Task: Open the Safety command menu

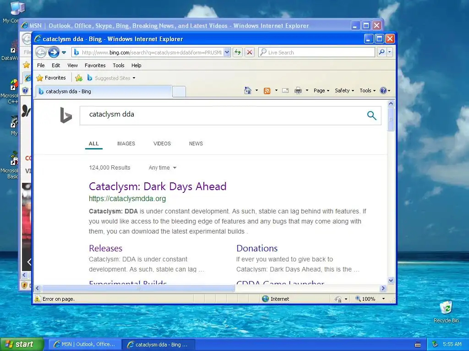Action: (344, 90)
